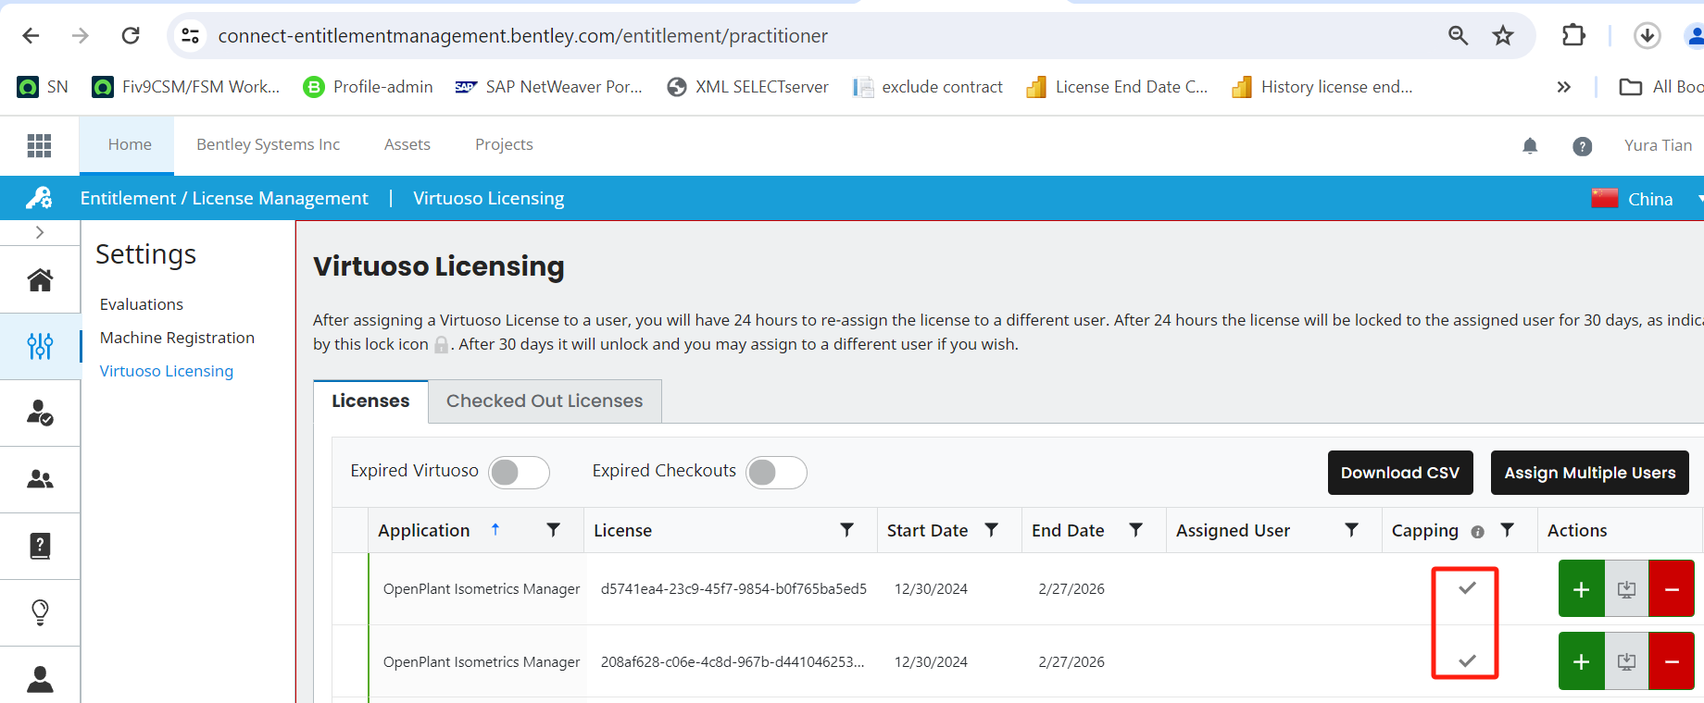Screen dimensions: 1704x703
Task: Toggle the Expired Checkouts switch
Action: [x=776, y=472]
